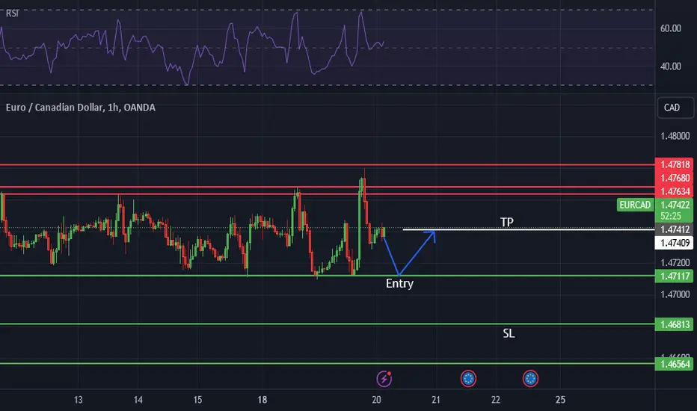Image resolution: width=697 pixels, height=411 pixels.
Task: Click the TP text annotation
Action: [x=507, y=222]
